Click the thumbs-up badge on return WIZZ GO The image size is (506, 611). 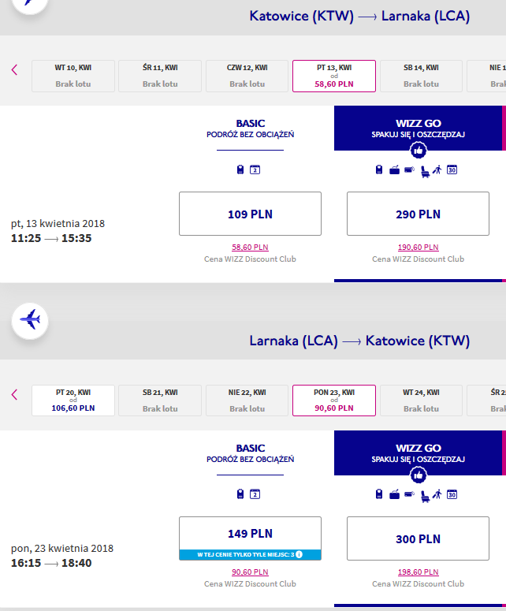pyautogui.click(x=418, y=475)
